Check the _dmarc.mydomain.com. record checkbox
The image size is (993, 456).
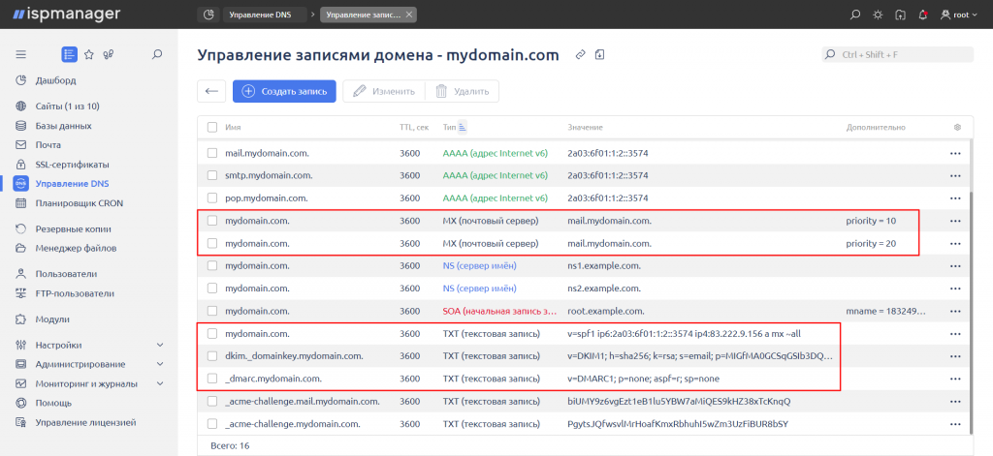(x=212, y=379)
